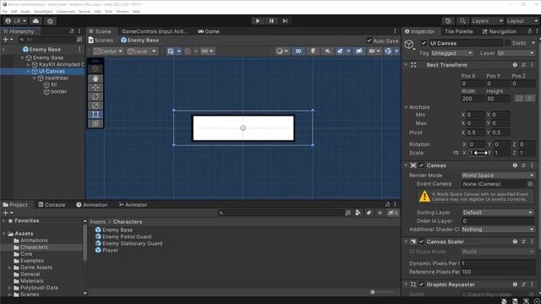Select the Rotate tool in Scene overlay
Viewport: 541px width, 304px height.
coord(96,96)
